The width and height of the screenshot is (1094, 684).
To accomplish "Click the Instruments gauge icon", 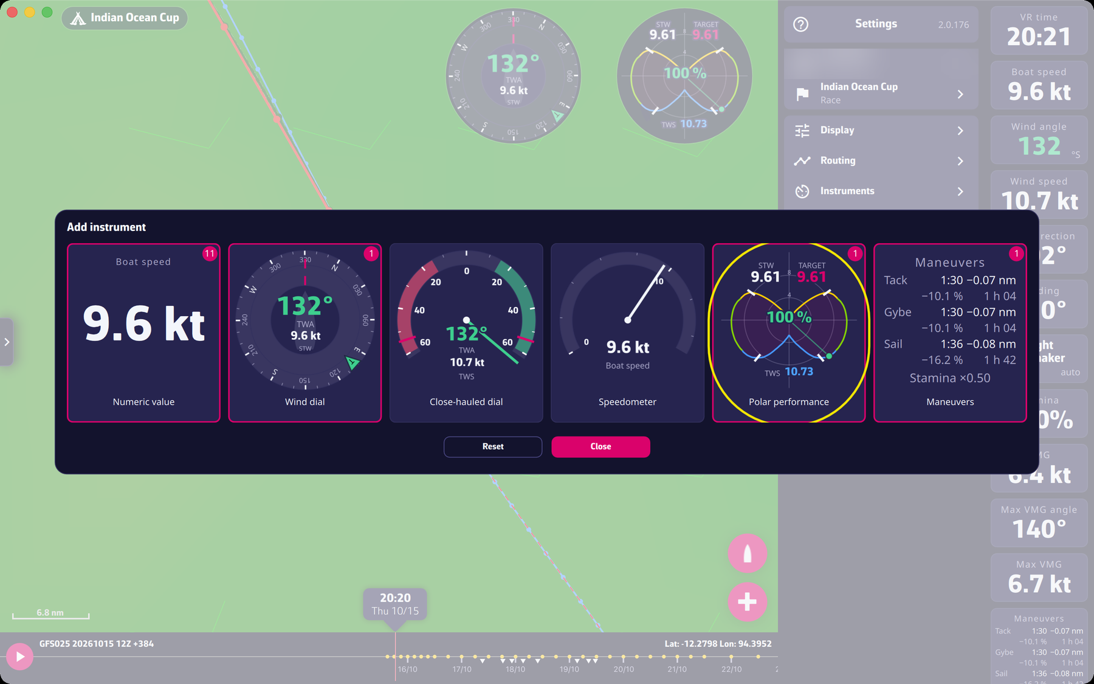I will pyautogui.click(x=802, y=191).
